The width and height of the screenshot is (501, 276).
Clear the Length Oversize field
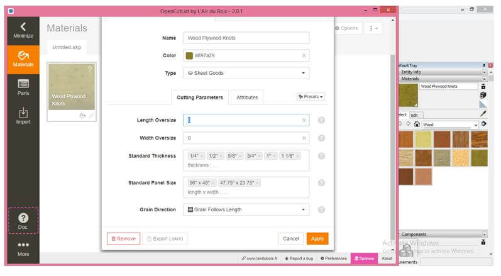click(x=304, y=120)
